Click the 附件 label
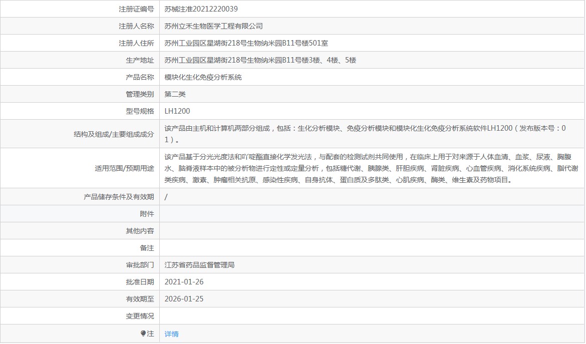The height and width of the screenshot is (344, 586). coord(147,214)
